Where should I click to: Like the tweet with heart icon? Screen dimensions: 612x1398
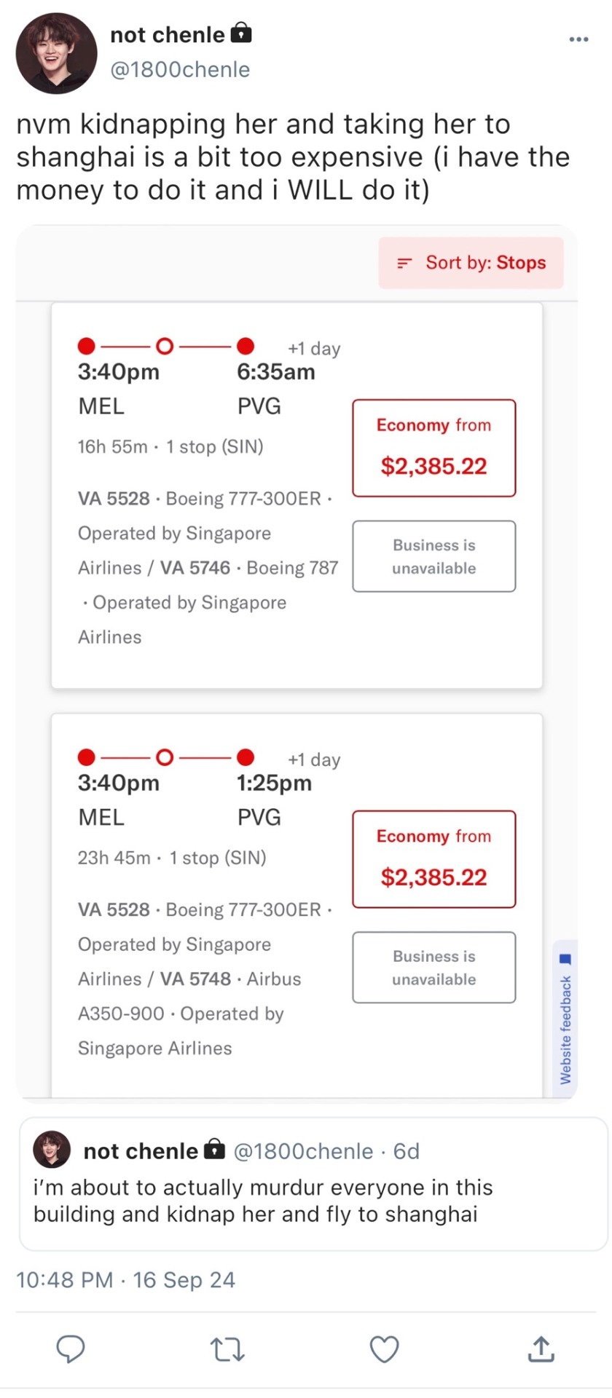point(384,1349)
